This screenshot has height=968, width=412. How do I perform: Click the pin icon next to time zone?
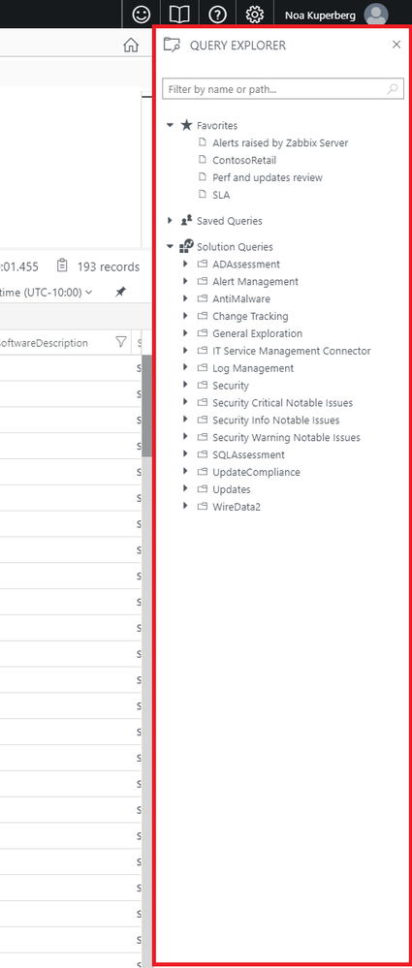[121, 292]
